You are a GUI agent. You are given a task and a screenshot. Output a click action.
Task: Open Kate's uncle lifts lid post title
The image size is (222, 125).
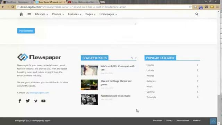point(118,68)
